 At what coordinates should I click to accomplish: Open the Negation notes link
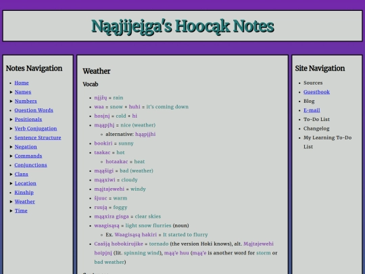click(x=26, y=147)
